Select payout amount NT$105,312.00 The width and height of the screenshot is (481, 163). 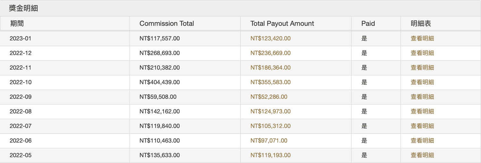(x=270, y=126)
